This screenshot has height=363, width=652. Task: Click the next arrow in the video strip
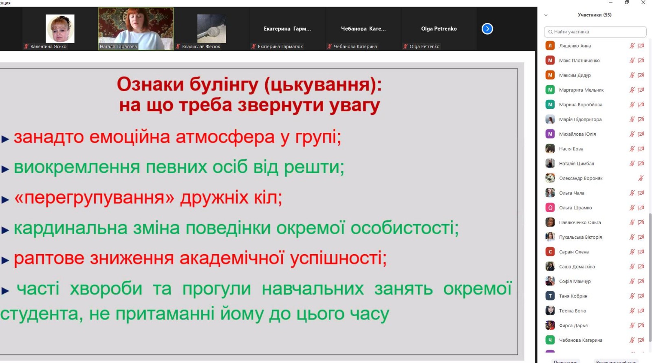pos(487,29)
